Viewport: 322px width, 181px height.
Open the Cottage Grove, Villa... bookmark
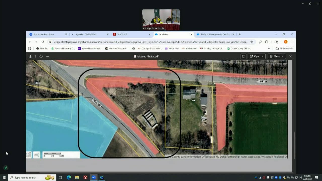(x=150, y=48)
